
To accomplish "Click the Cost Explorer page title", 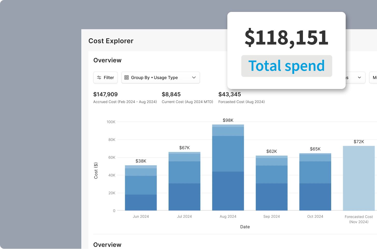I will 111,41.
